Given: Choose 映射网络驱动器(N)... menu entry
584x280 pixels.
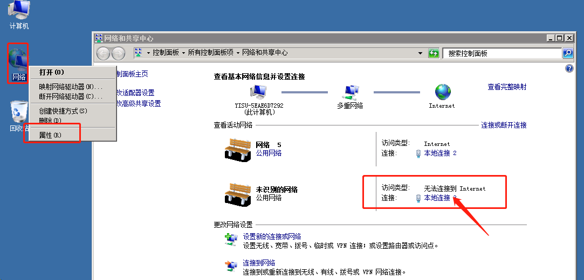Looking at the screenshot, I should point(73,87).
